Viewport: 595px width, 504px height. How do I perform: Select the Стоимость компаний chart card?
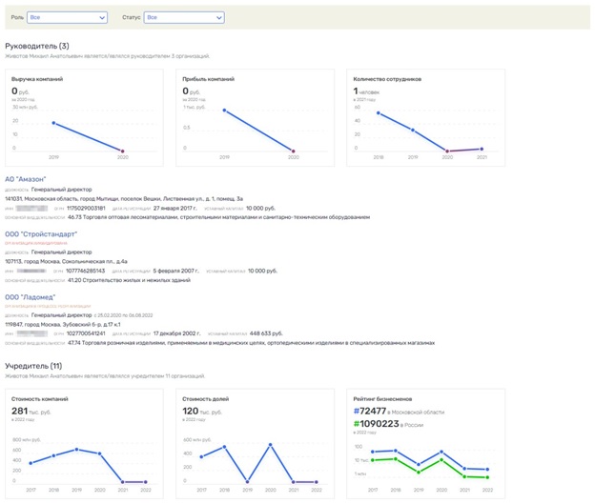coord(88,443)
